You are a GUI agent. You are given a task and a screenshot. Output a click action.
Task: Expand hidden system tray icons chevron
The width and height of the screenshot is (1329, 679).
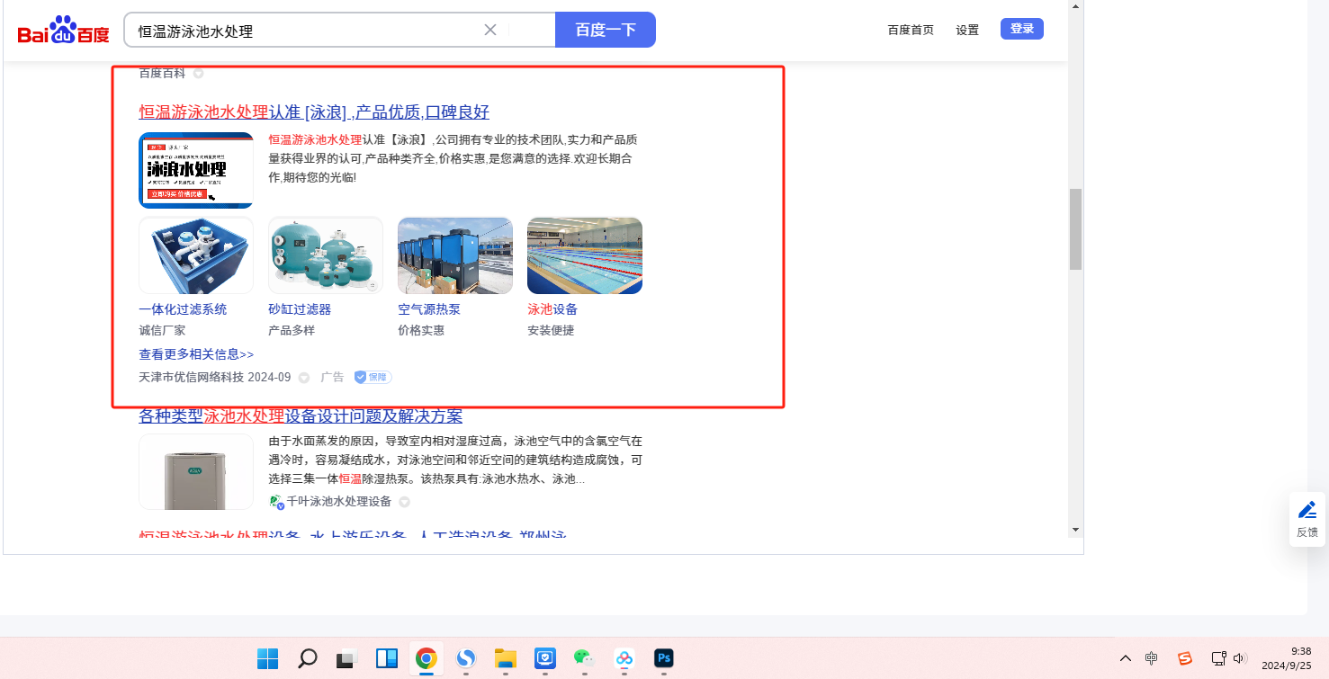[x=1125, y=658]
